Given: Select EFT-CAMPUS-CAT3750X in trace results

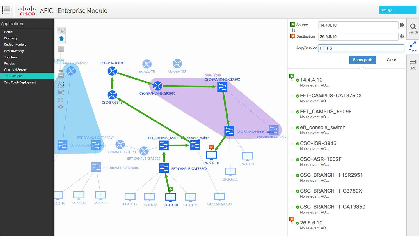Looking at the screenshot, I should click(331, 96).
